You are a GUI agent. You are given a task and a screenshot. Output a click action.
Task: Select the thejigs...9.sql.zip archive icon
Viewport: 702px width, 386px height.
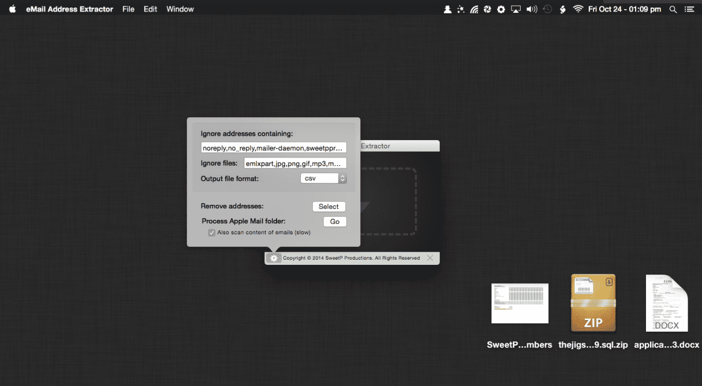click(593, 303)
